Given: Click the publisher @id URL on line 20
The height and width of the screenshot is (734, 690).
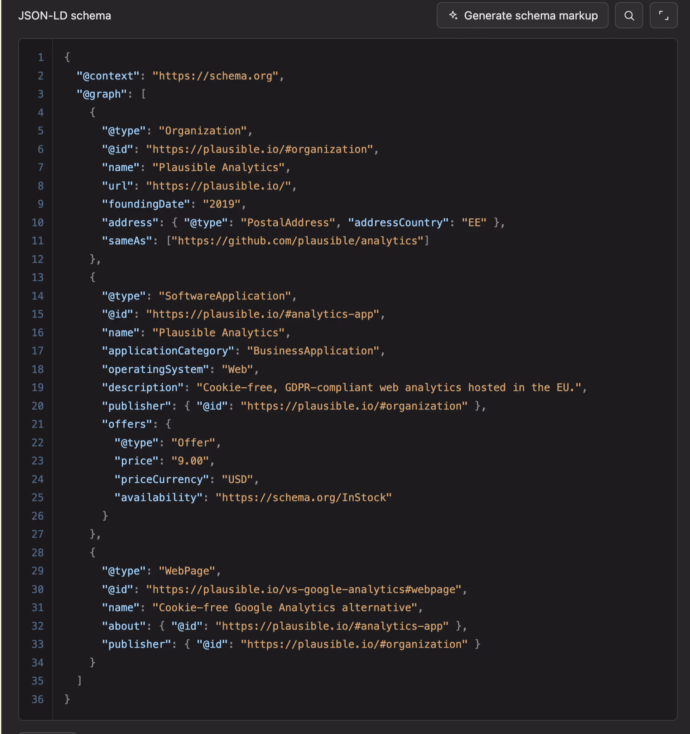Looking at the screenshot, I should pyautogui.click(x=354, y=406).
